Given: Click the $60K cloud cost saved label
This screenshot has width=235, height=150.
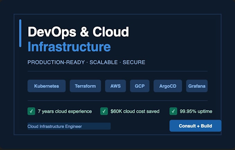Looking at the screenshot, I should (135, 111).
